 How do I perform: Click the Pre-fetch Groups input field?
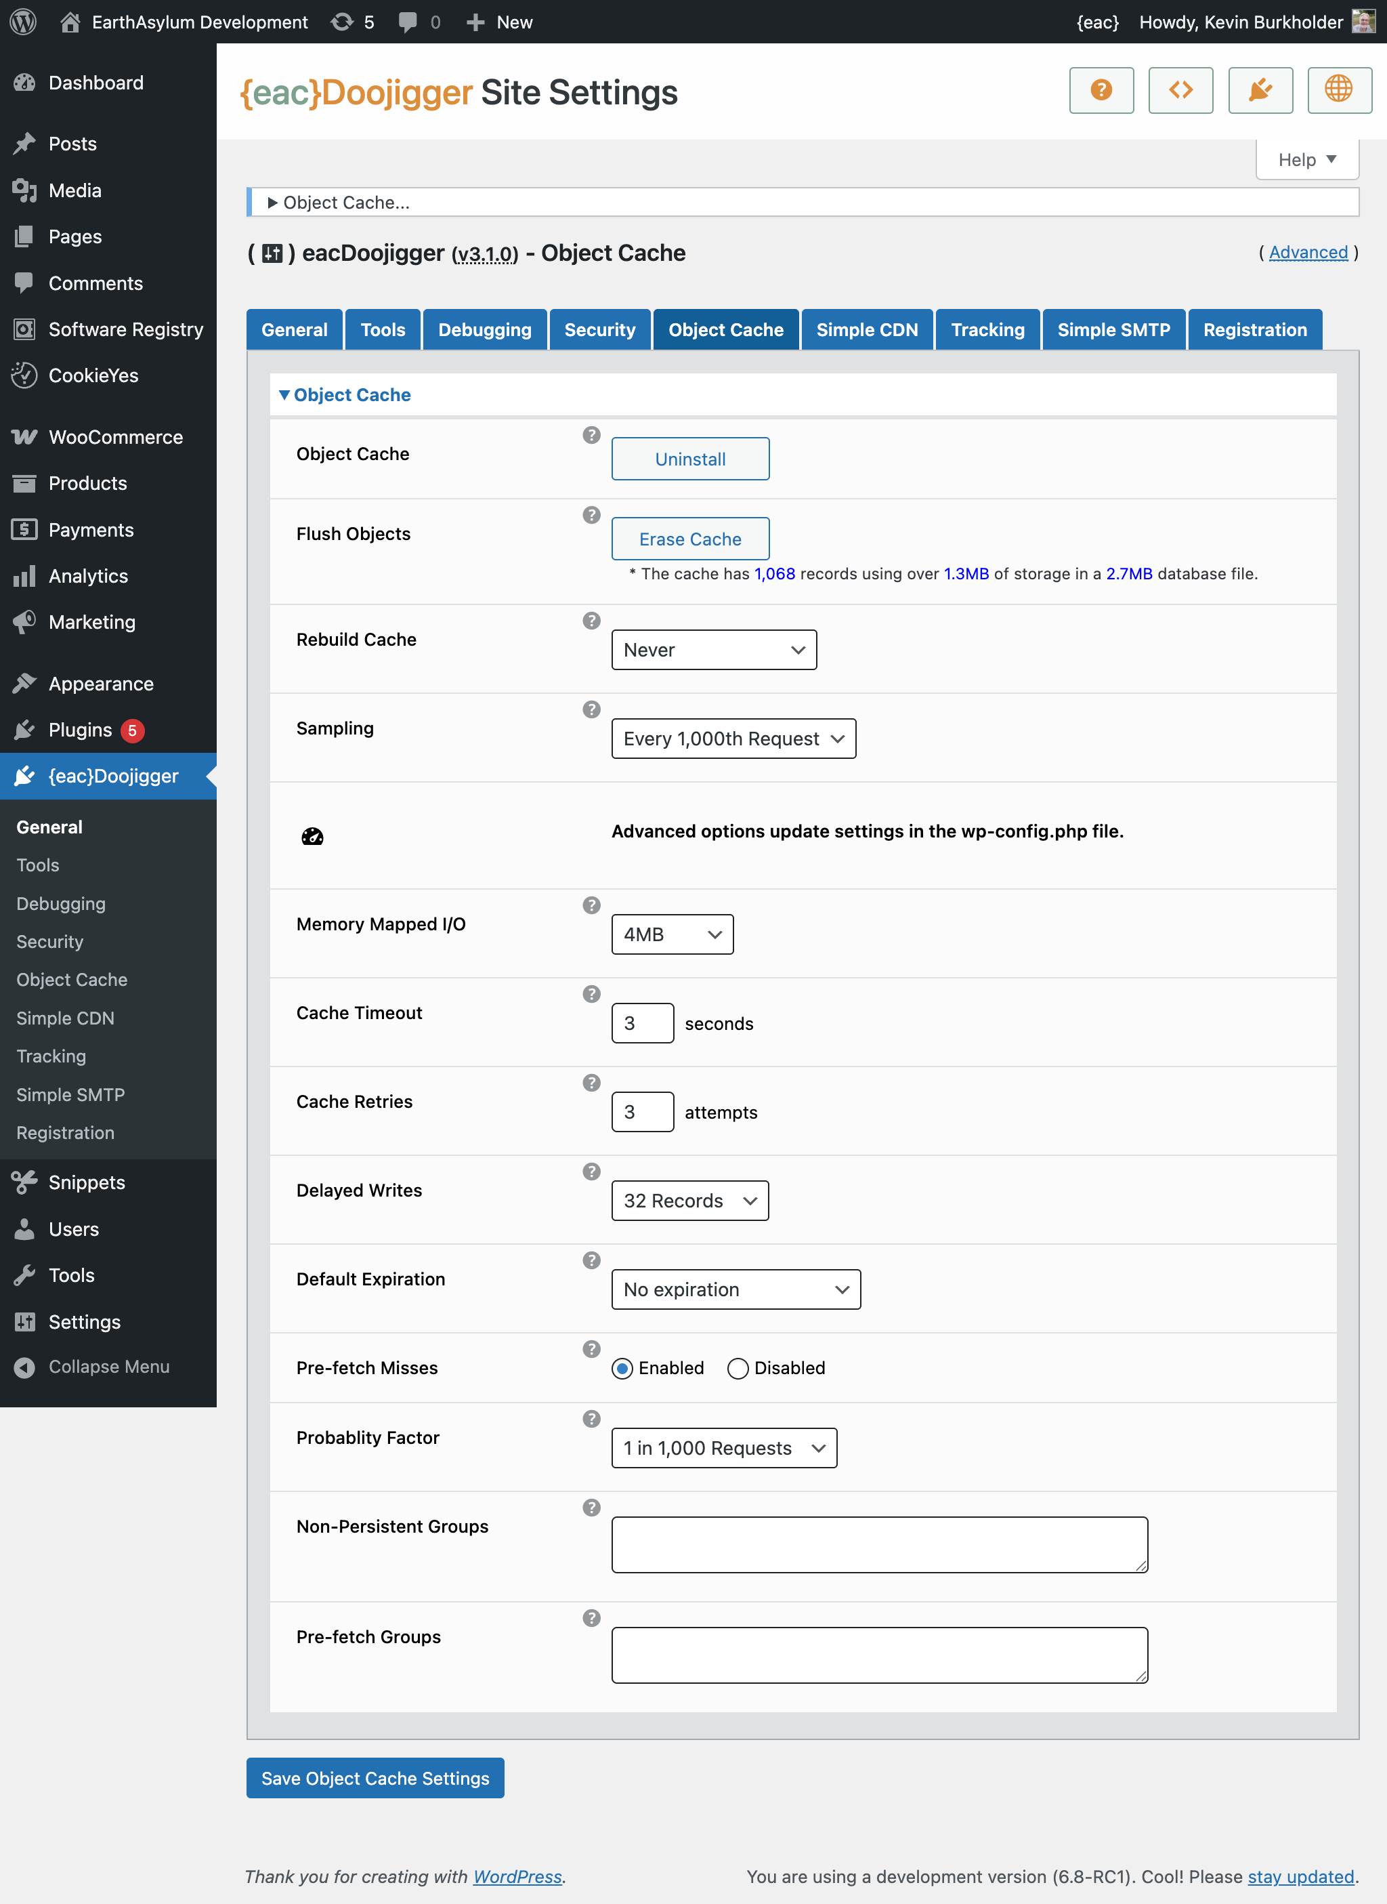click(x=879, y=1657)
